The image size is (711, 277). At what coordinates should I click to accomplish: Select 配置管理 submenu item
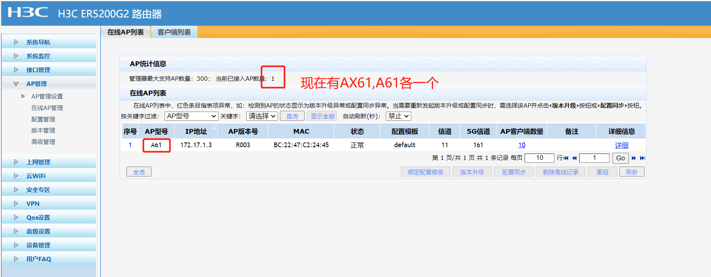[x=43, y=119]
